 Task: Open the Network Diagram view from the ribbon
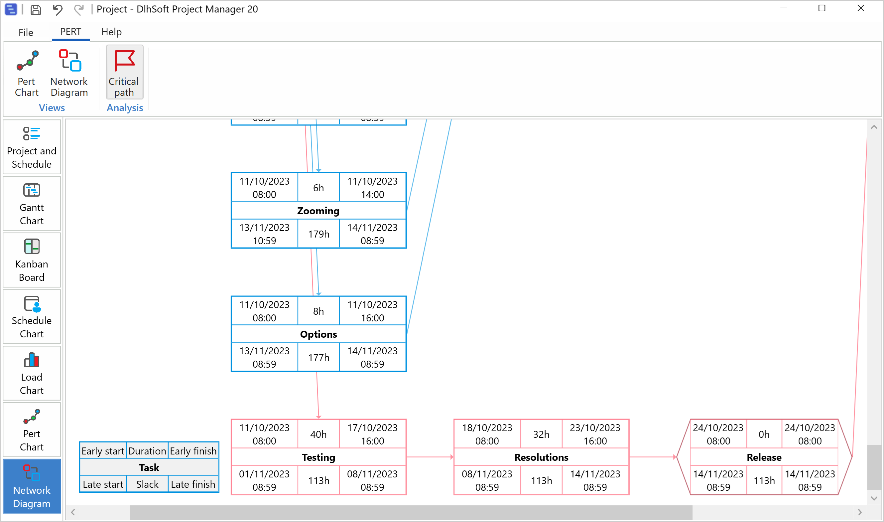tap(69, 74)
